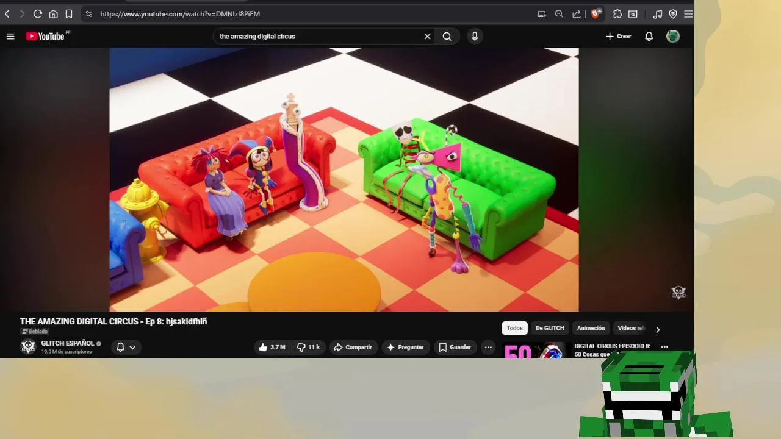Screen dimensions: 781x439
Task: Select the Videos relacionados filter chip
Action: coord(630,328)
